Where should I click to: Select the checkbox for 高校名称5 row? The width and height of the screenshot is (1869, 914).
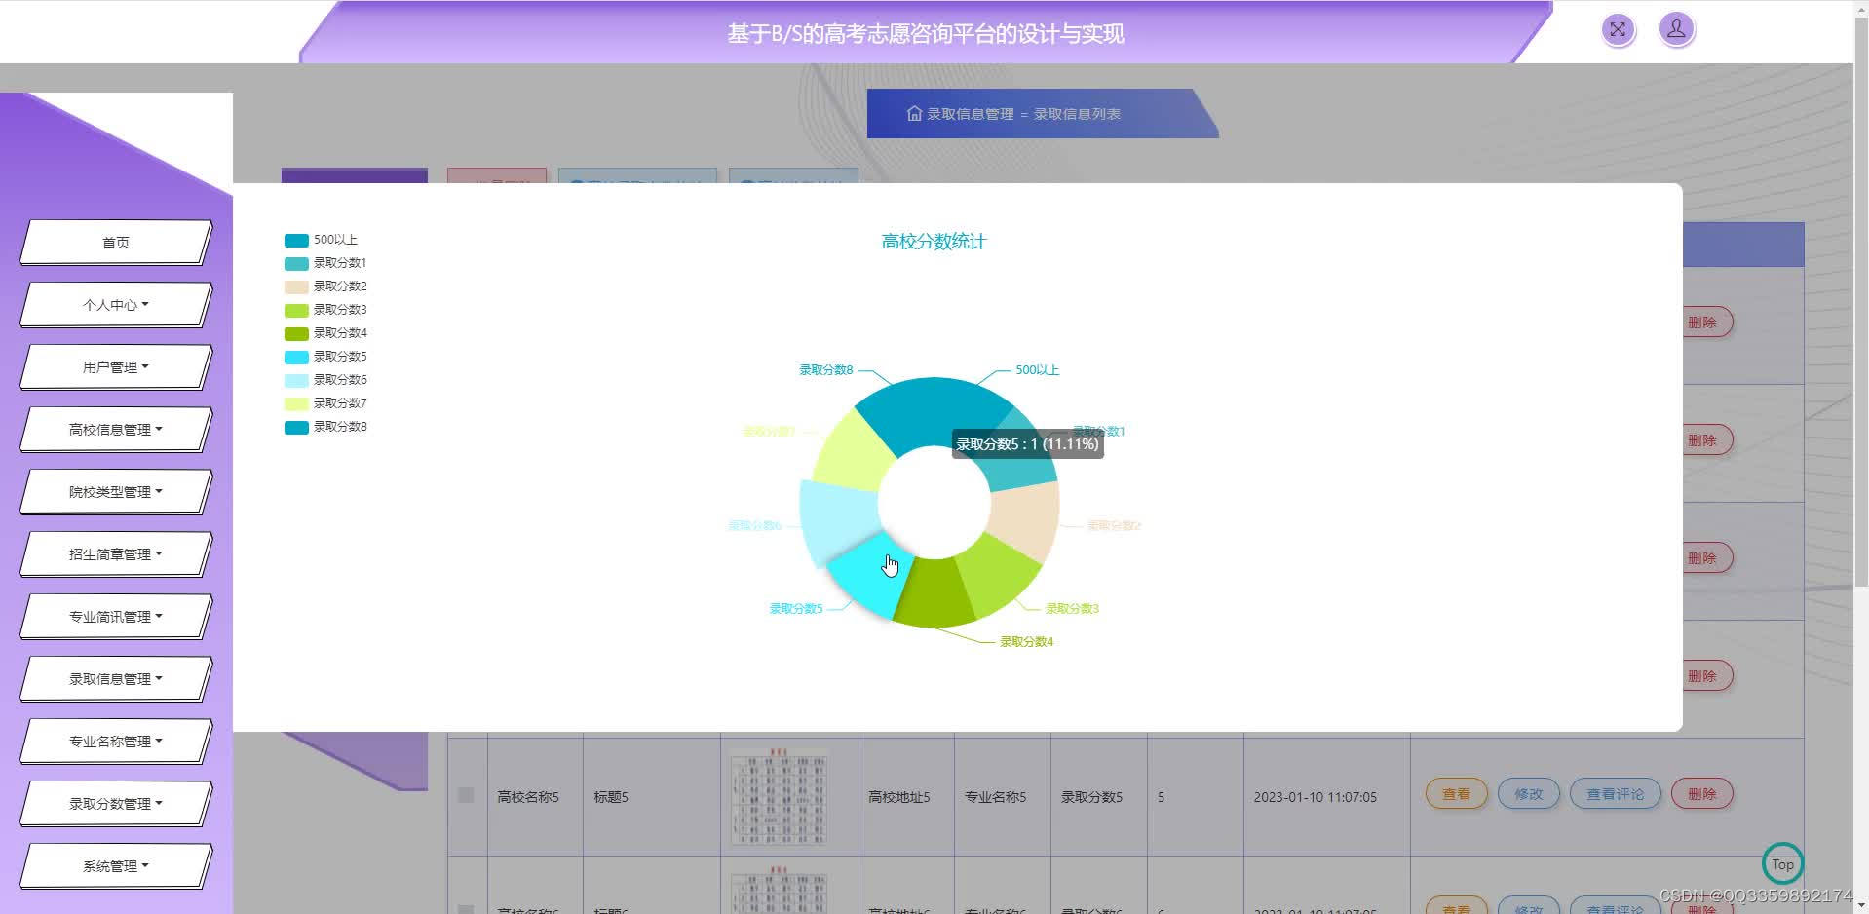466,795
